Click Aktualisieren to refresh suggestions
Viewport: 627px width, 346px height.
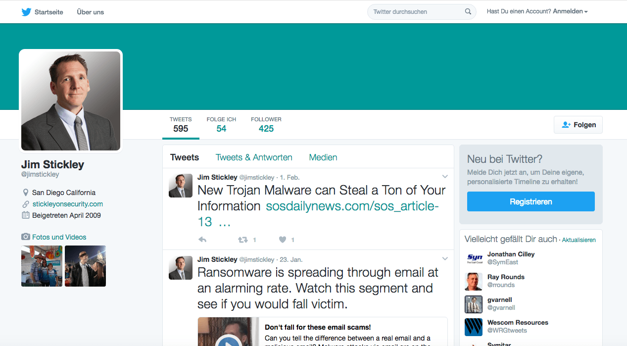tap(579, 240)
